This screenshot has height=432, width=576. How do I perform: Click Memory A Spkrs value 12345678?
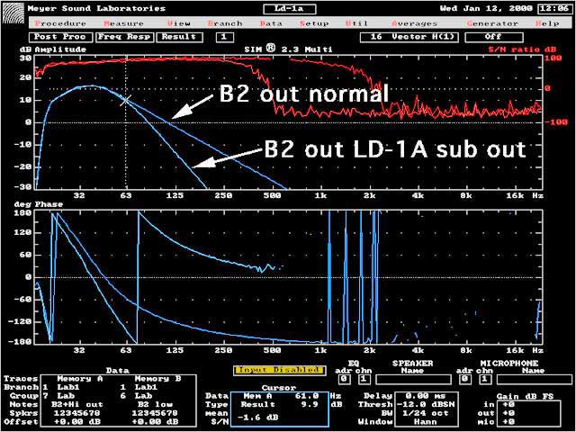(76, 413)
